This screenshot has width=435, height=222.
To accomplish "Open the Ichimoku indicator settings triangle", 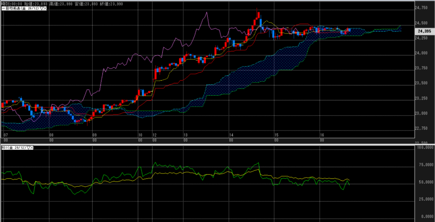I will click(x=41, y=9).
